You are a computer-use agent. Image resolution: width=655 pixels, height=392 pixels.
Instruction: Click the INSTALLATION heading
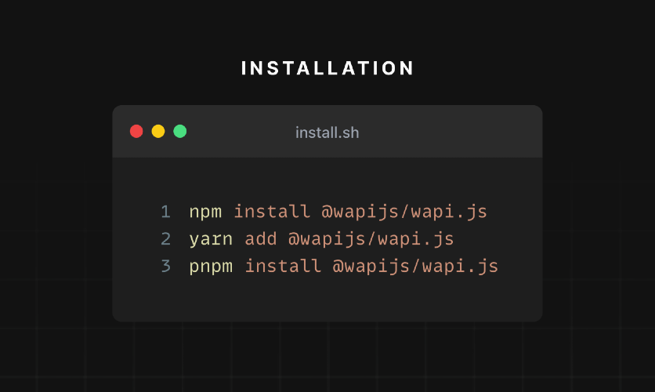coord(327,68)
